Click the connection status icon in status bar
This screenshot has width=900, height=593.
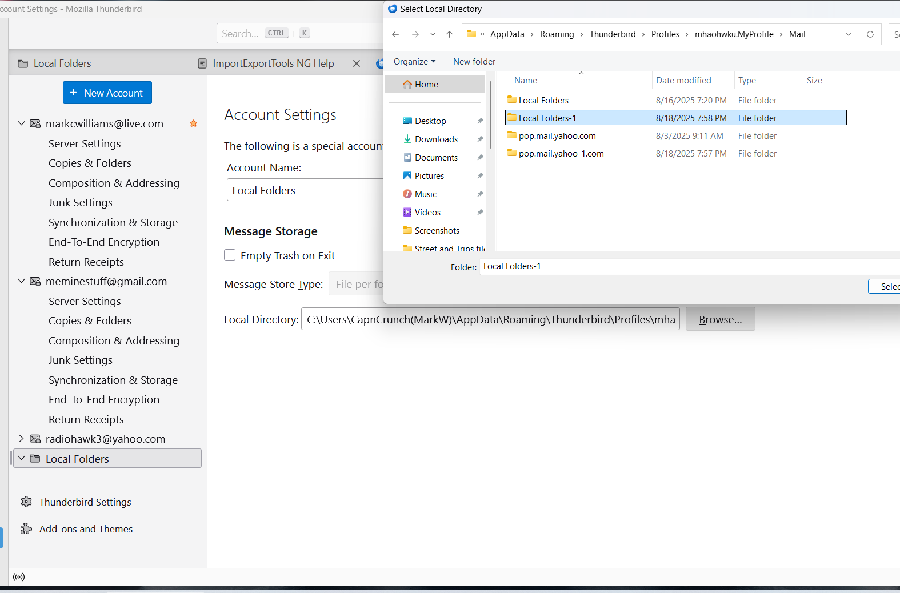[x=19, y=576]
